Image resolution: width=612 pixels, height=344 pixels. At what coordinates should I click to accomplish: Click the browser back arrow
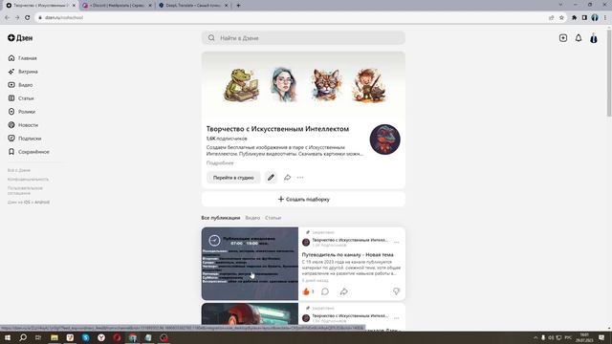point(7,17)
